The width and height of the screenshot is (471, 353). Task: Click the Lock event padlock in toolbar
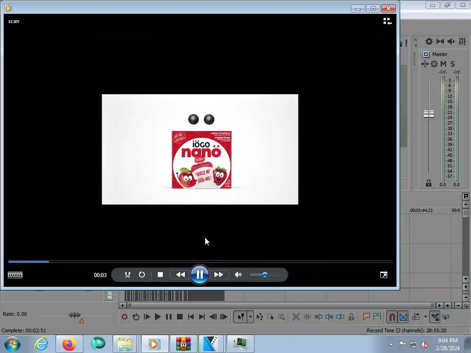(351, 317)
